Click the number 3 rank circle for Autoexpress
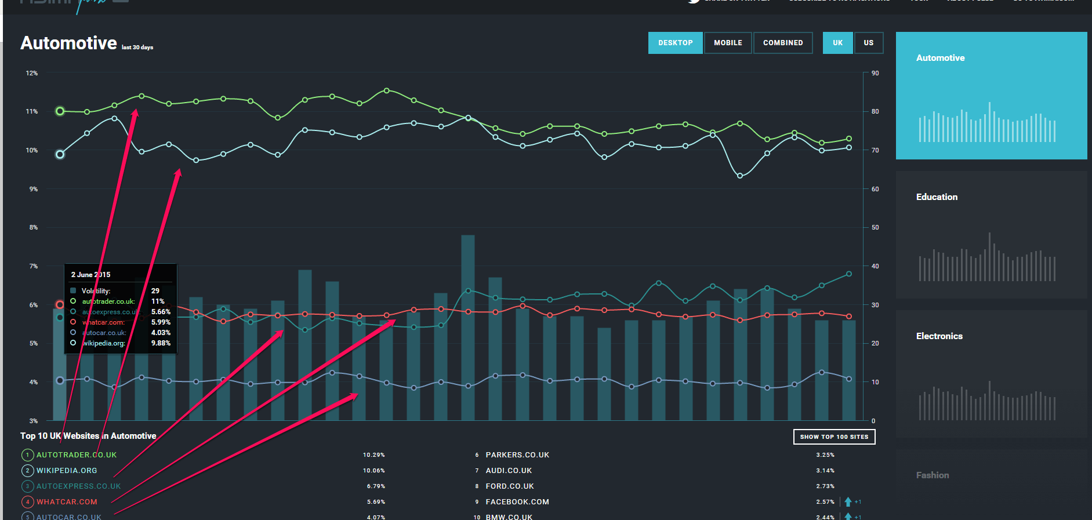This screenshot has width=1092, height=520. [x=27, y=486]
